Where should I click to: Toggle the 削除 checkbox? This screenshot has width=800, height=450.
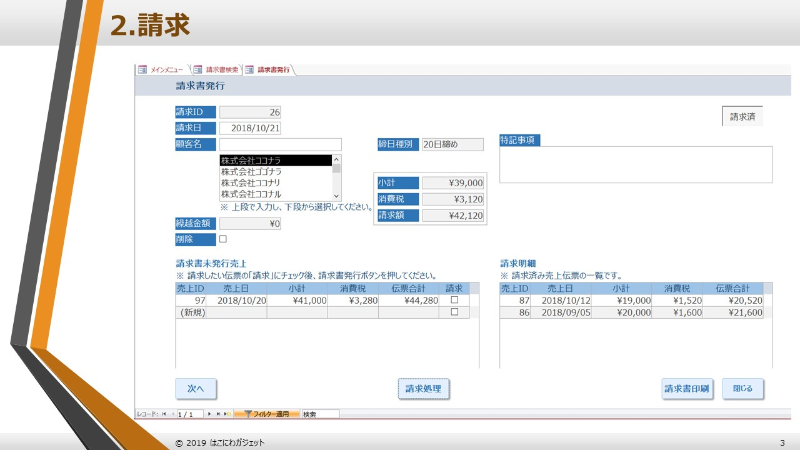222,239
